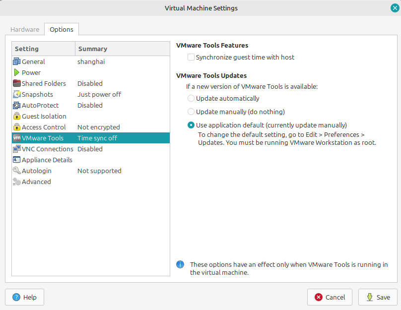Select Use application default radio button
Screen dimensions: 401x310
(x=191, y=125)
